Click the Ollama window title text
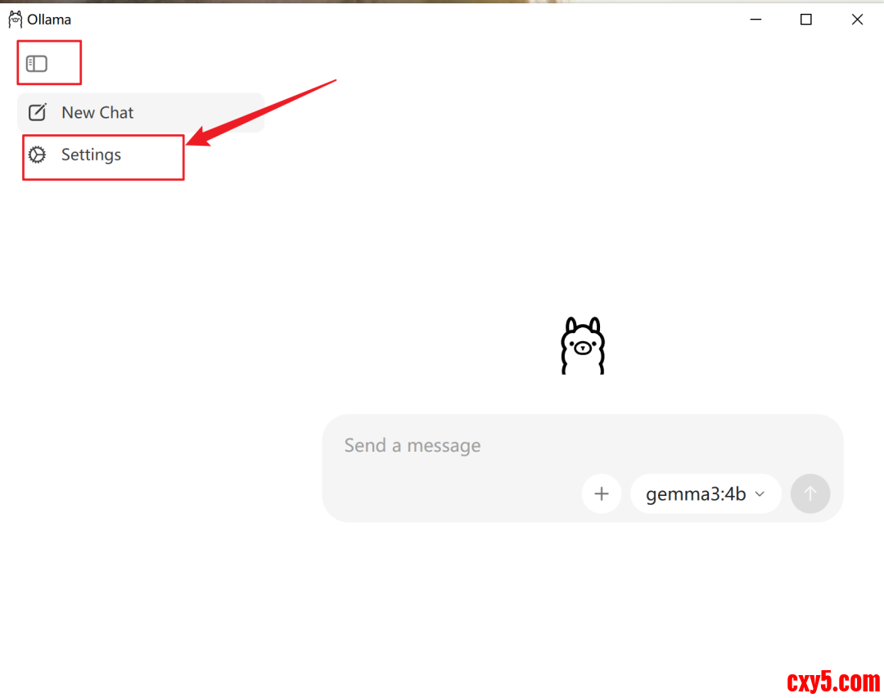This screenshot has height=698, width=884. point(47,18)
